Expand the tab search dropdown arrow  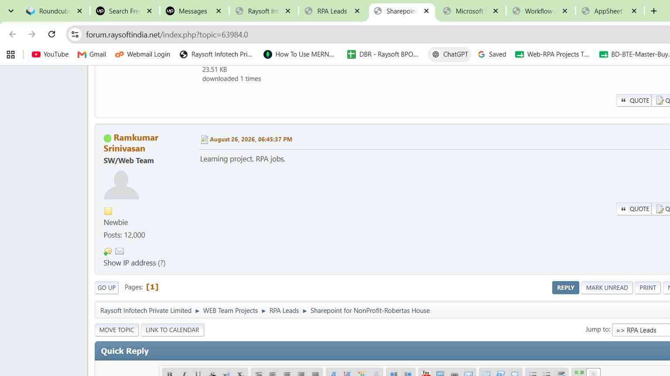tap(11, 11)
